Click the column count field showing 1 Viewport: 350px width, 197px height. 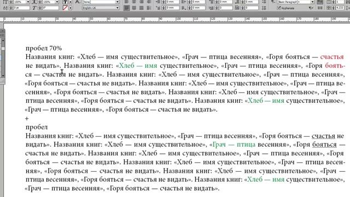point(340,2)
